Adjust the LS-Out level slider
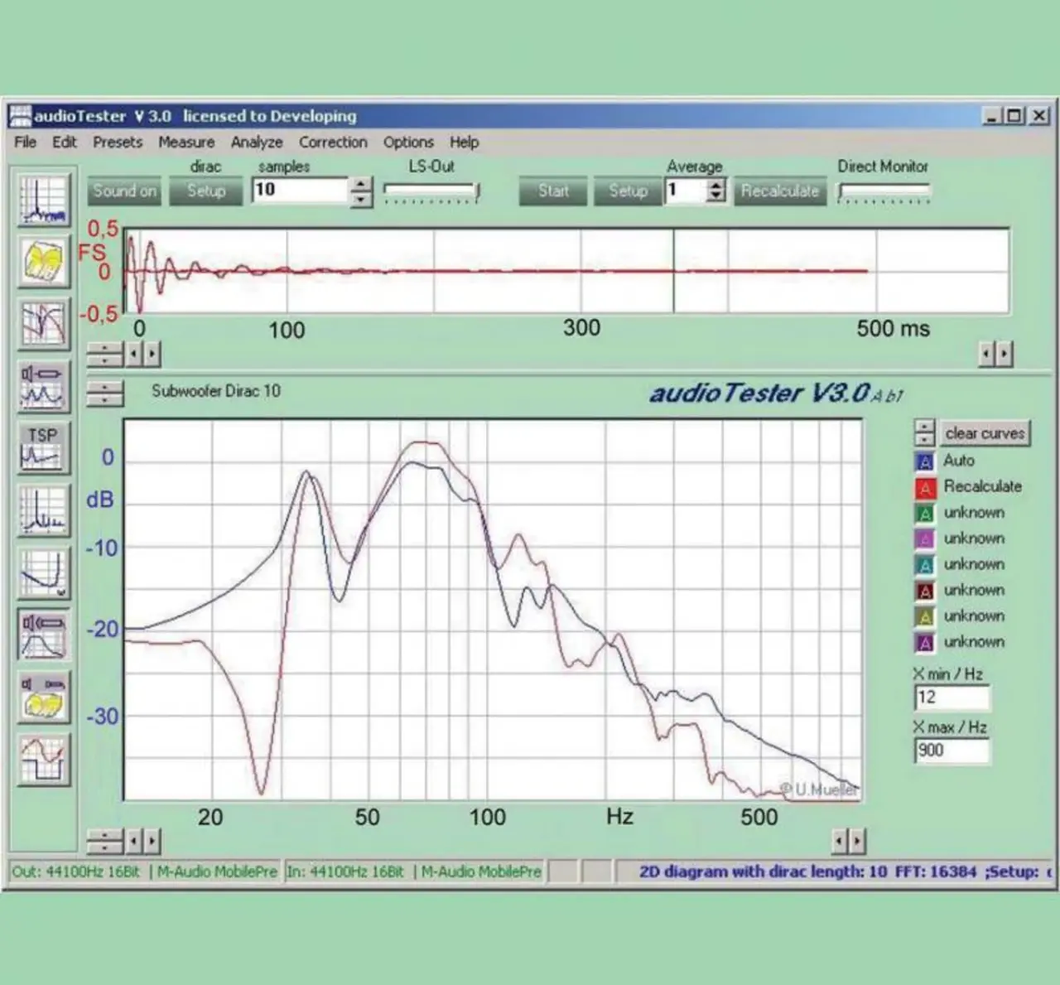 click(431, 191)
